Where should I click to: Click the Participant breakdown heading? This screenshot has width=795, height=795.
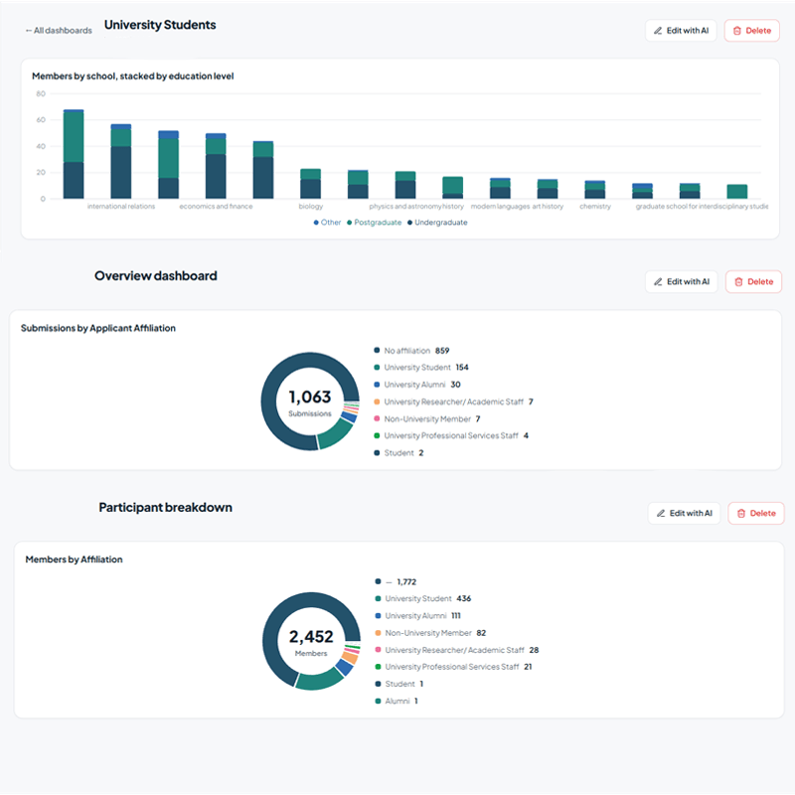coord(165,508)
